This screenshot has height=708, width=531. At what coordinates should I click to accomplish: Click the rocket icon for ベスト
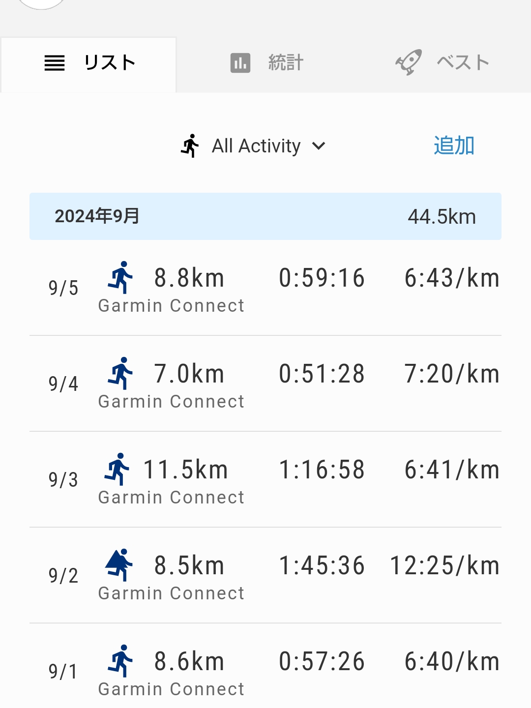(x=409, y=62)
